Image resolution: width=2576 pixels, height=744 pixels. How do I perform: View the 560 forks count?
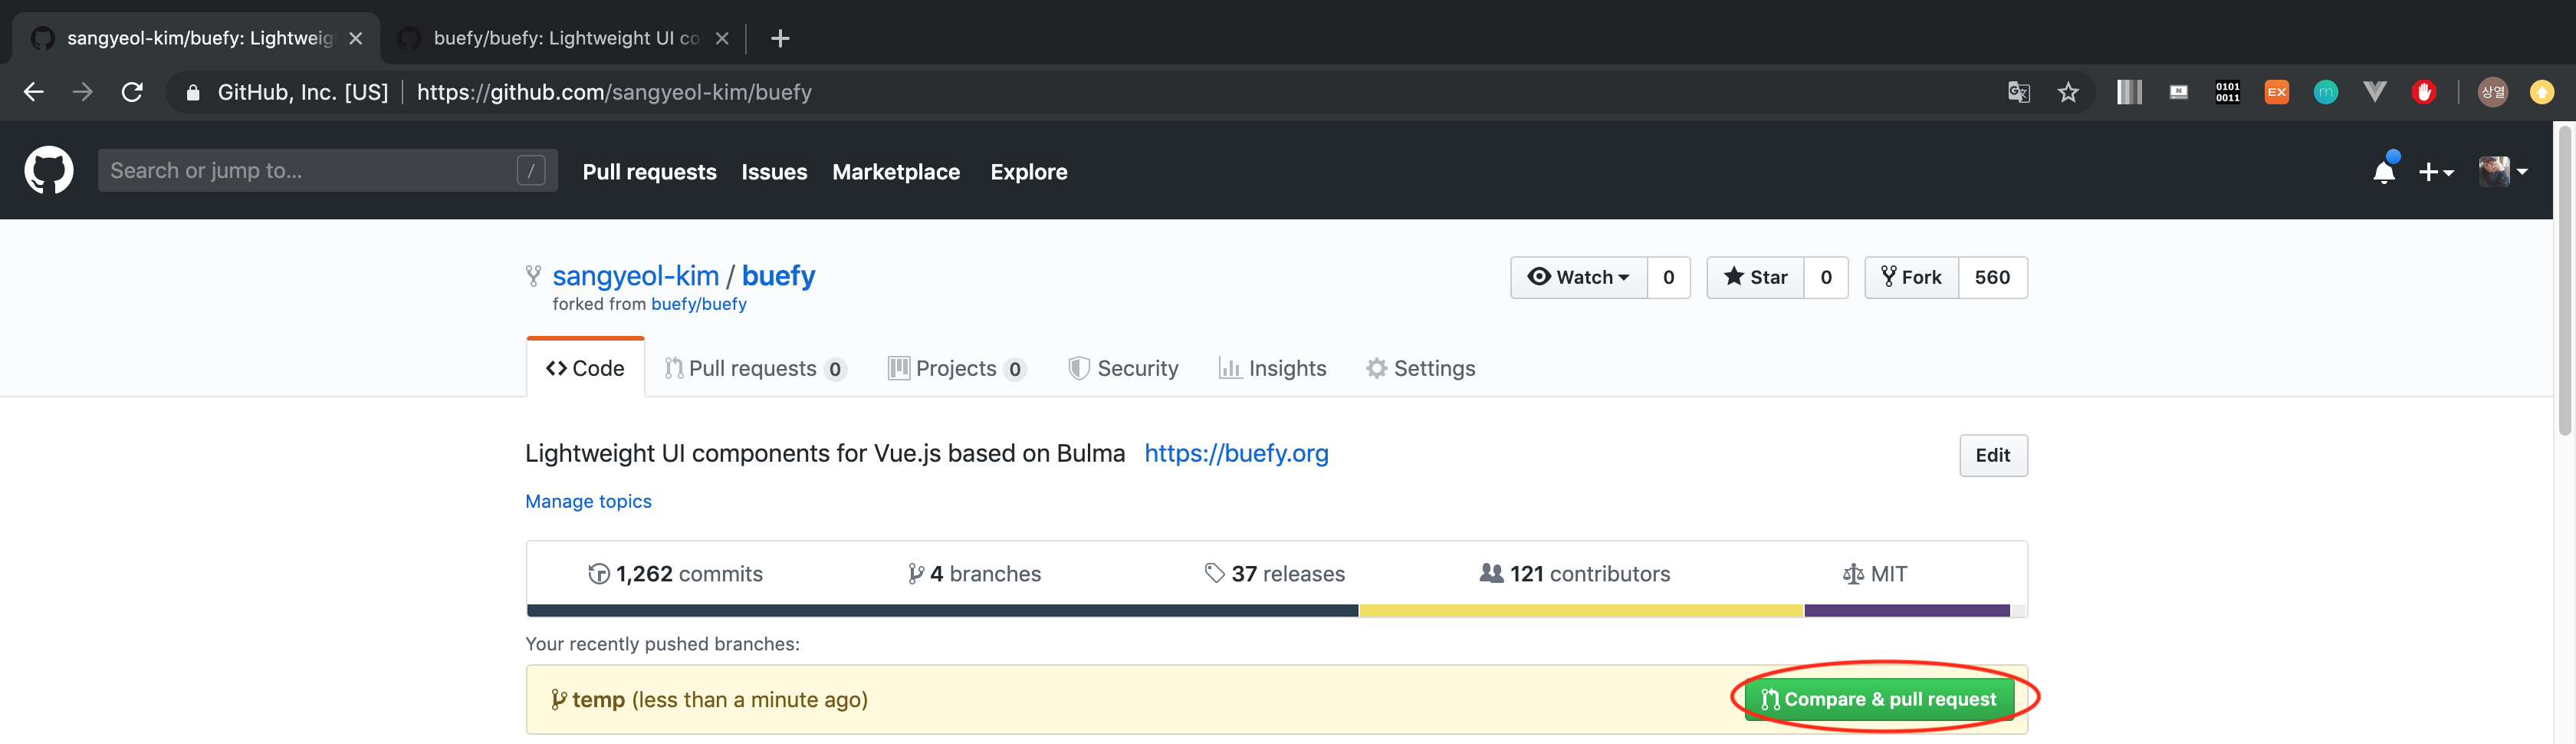coord(1992,277)
